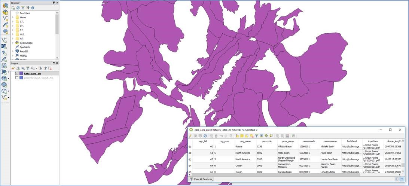Click the ogc_fid column header
Screen dimensions: 409x186
pyautogui.click(x=203, y=141)
